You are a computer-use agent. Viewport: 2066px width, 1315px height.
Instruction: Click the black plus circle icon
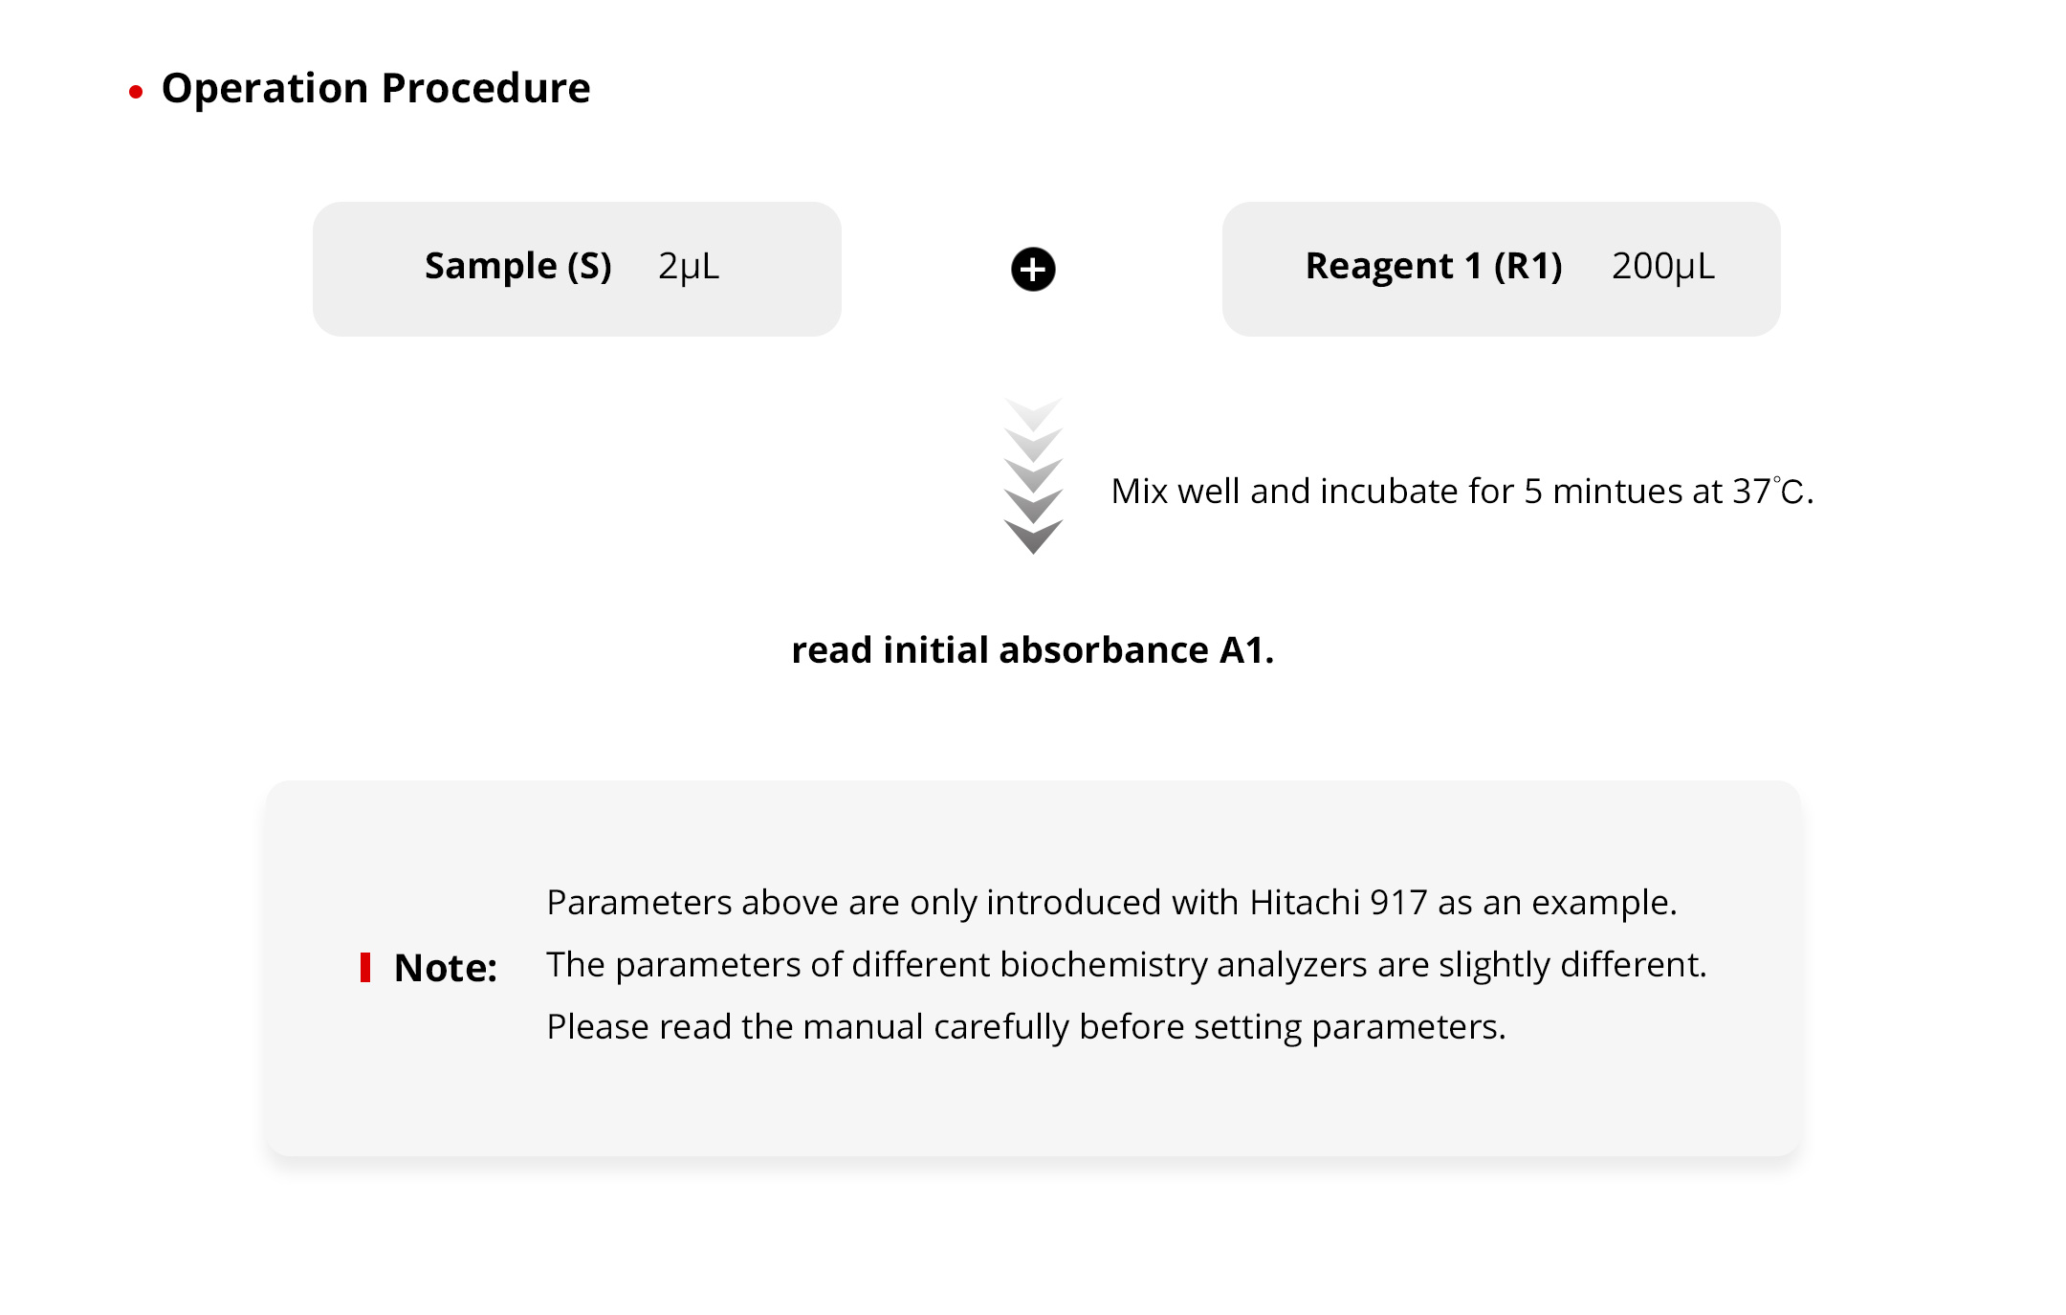[x=1033, y=269]
